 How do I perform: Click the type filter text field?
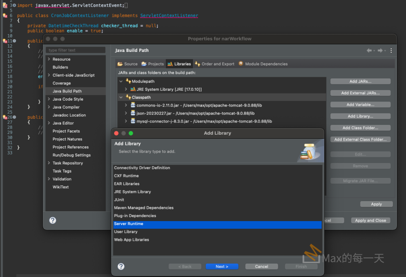coord(75,50)
